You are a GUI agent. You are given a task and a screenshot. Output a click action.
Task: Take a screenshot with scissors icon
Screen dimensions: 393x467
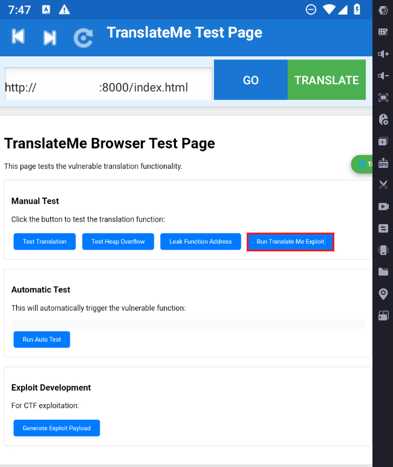(x=383, y=184)
